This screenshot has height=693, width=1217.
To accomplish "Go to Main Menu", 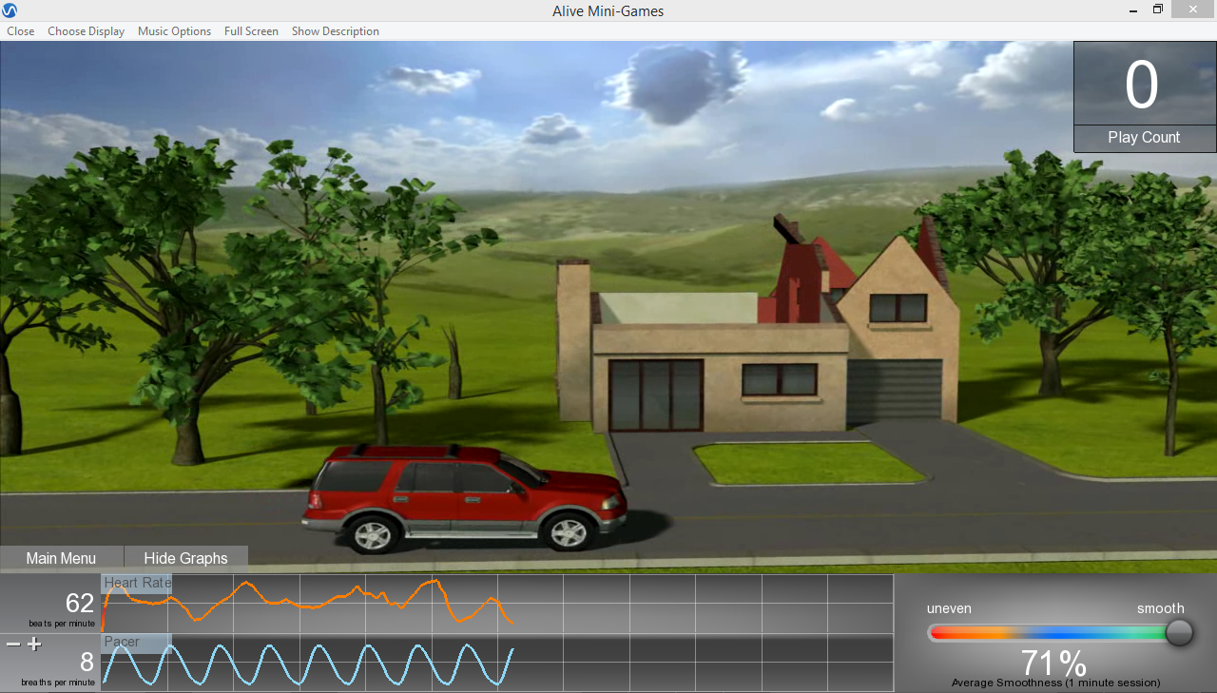I will point(61,558).
